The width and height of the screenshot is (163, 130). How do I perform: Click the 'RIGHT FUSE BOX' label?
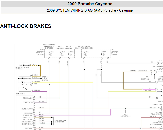point(40,52)
